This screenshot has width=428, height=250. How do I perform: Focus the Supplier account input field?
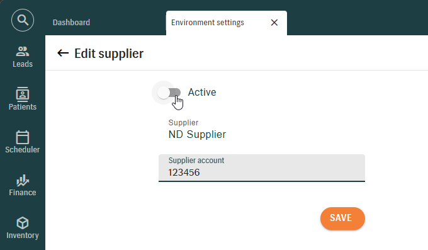[262, 168]
